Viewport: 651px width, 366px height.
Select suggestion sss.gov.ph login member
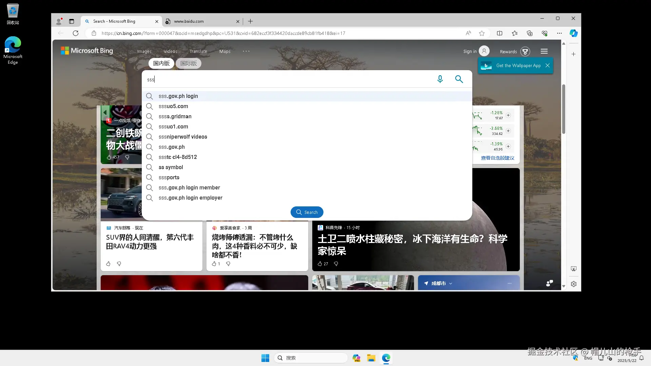189,187
